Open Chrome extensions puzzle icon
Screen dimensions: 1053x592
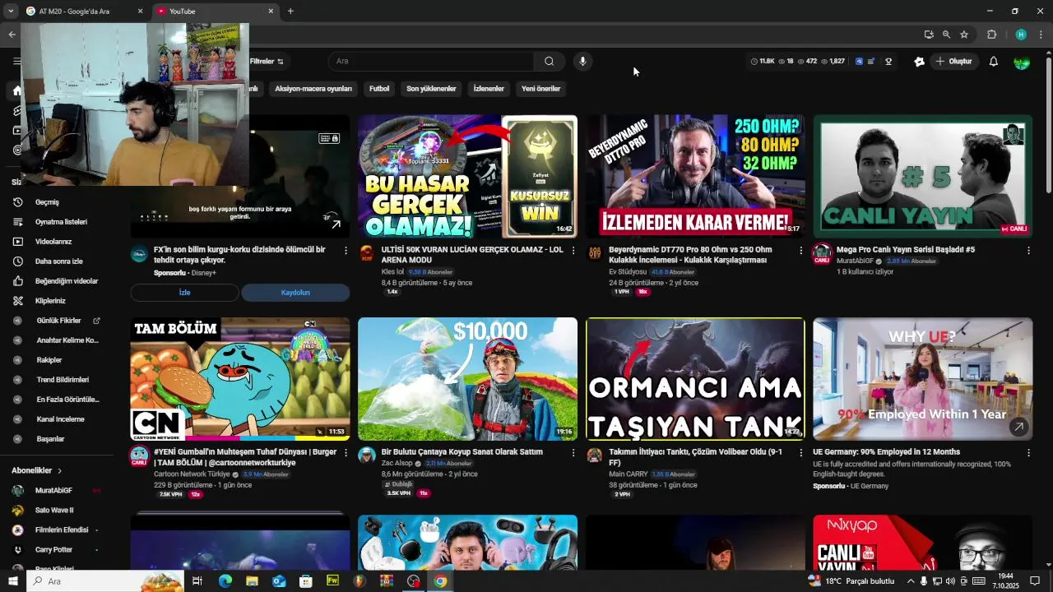point(991,35)
